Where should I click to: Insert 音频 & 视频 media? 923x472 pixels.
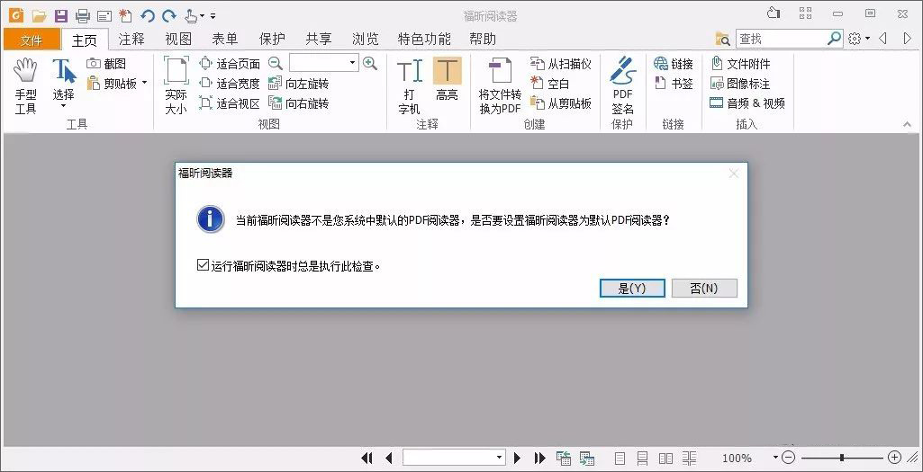point(747,103)
